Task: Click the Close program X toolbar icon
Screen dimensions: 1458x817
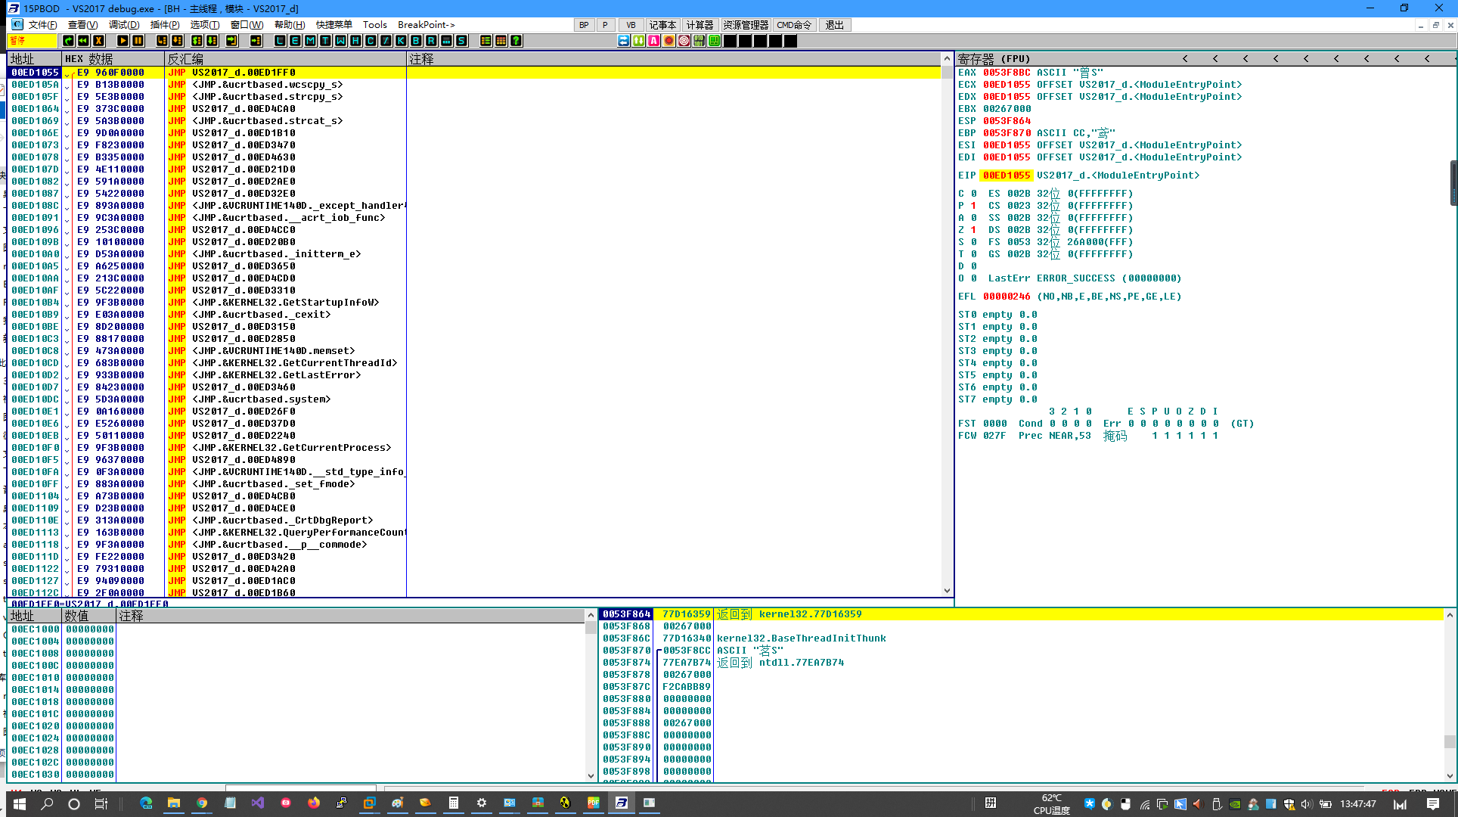Action: coord(98,41)
